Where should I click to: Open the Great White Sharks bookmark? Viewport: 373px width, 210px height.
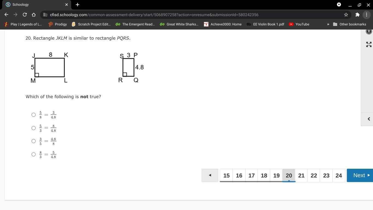point(179,24)
